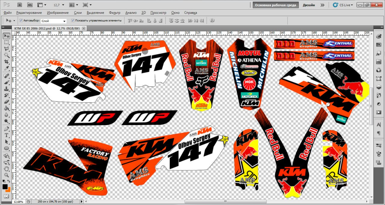Screen dimensions: 385x205
Task: Toggle the Автовыбор checkbox
Action: click(21, 20)
